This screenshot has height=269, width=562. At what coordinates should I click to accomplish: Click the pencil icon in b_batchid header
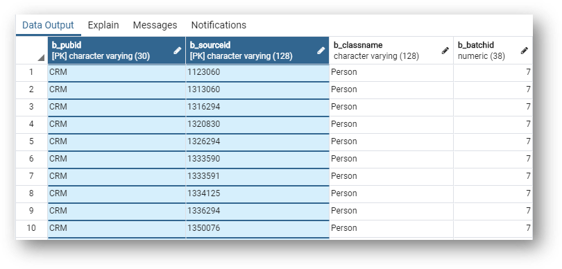point(525,51)
